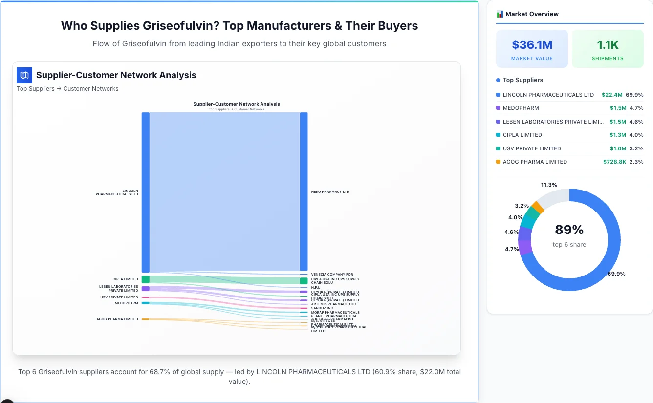Click the map icon beside Supplier-Customer Network Analysis

tap(24, 75)
